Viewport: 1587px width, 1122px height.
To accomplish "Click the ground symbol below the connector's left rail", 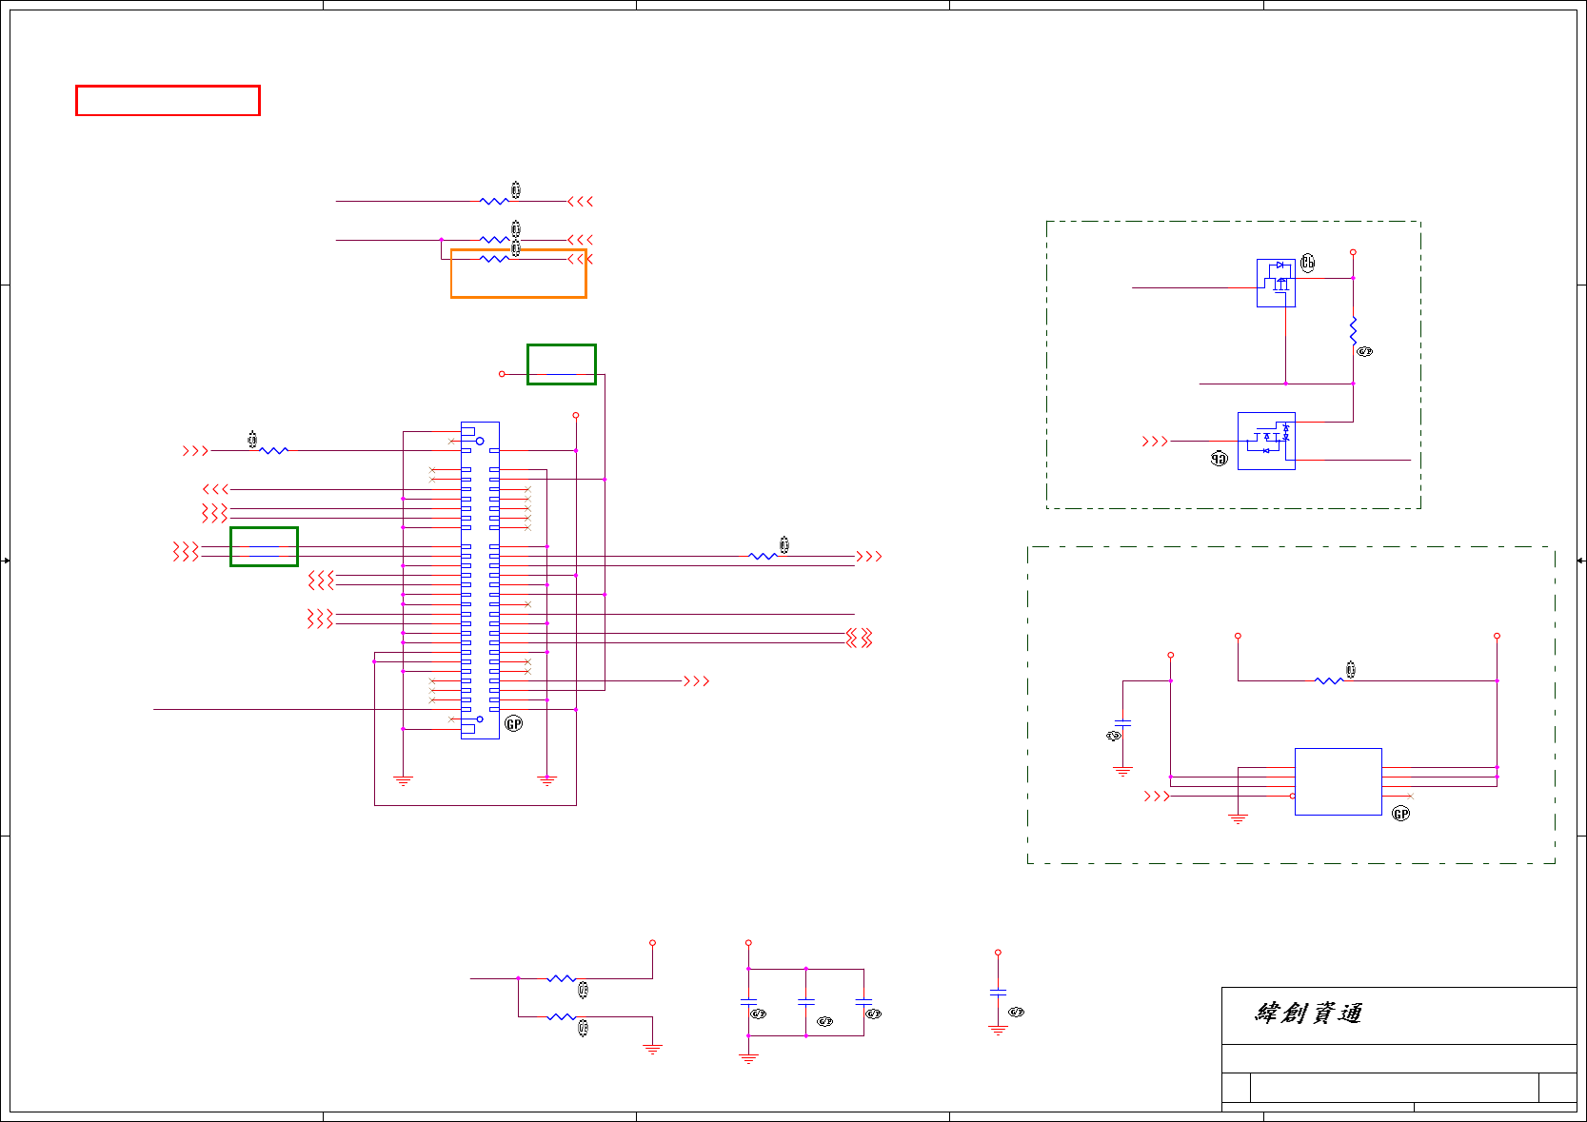I will pyautogui.click(x=404, y=780).
